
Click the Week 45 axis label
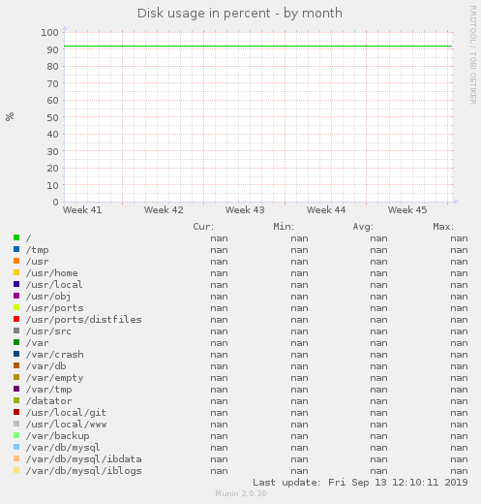[407, 210]
